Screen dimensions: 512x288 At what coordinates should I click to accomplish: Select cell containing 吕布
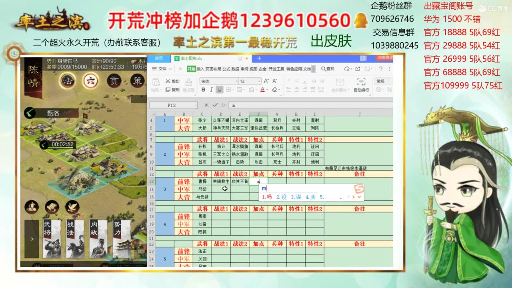click(x=202, y=162)
